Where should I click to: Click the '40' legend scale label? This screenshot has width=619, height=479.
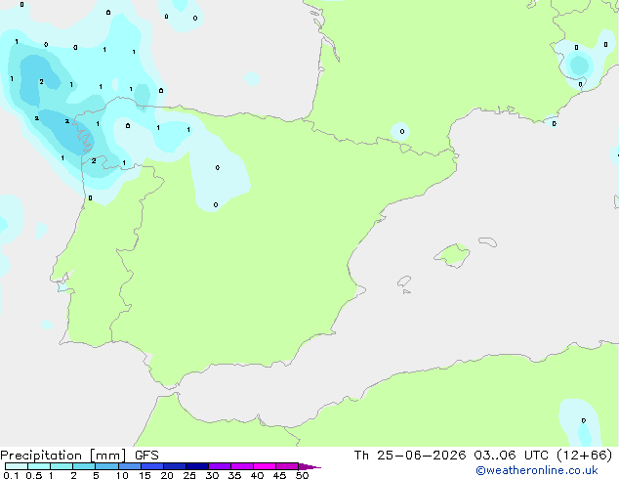(x=257, y=475)
